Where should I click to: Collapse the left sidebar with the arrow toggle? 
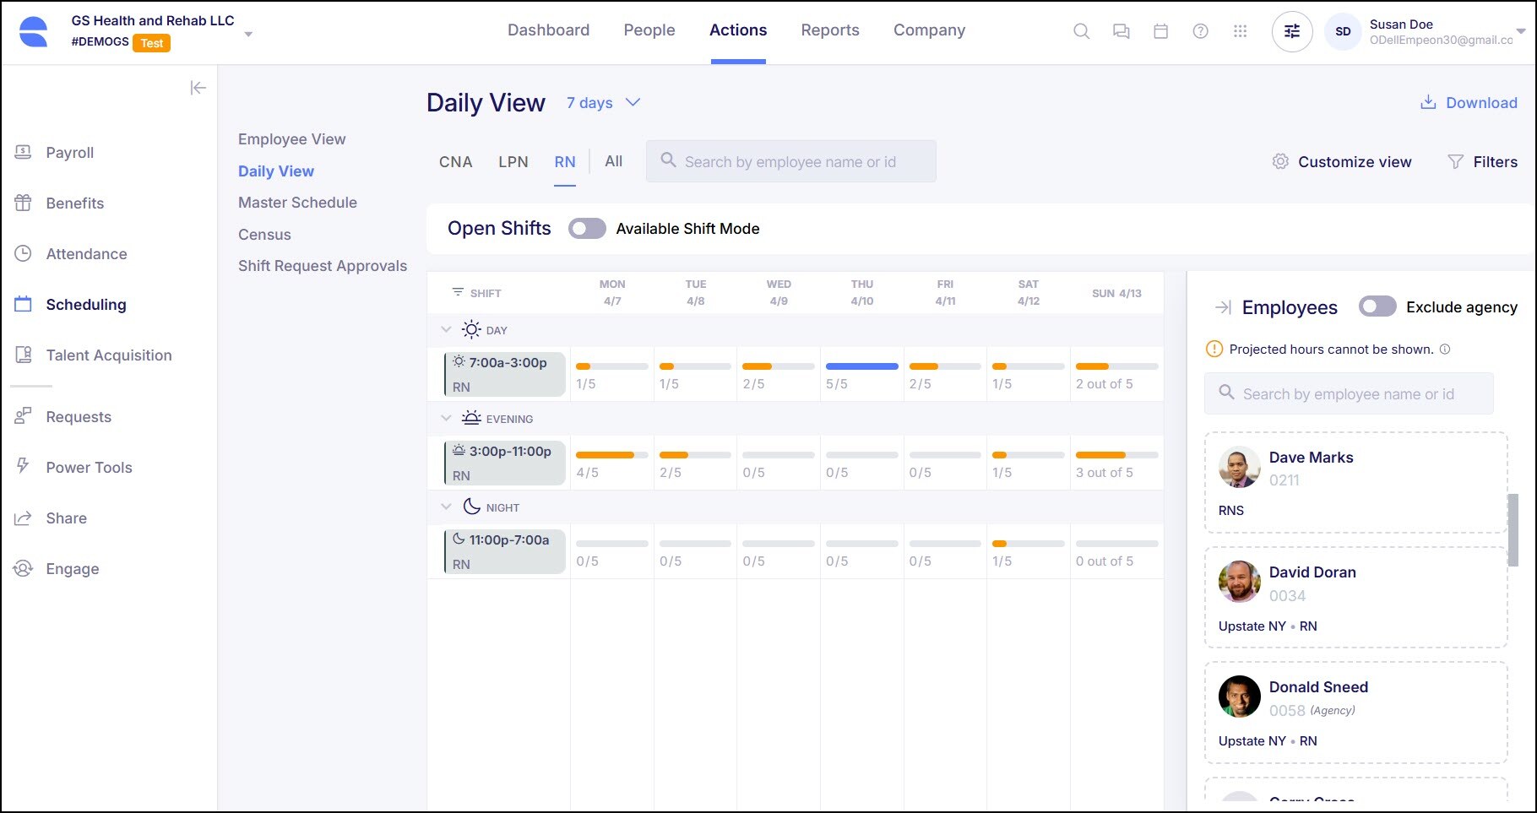tap(198, 87)
